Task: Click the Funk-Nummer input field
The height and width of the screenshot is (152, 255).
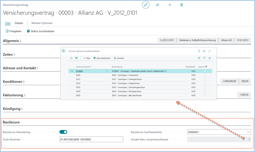Action: point(91,140)
